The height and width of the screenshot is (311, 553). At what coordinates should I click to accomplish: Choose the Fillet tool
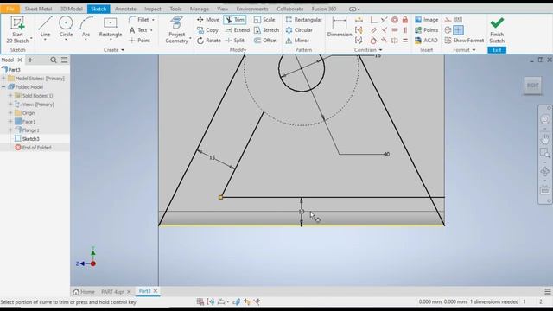click(139, 20)
